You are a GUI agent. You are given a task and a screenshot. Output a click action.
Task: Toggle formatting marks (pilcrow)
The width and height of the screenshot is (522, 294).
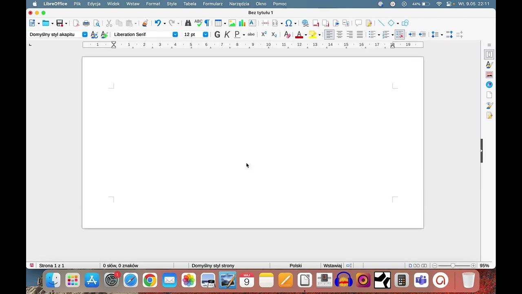coord(207,23)
